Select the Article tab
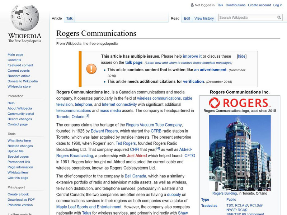 tap(57, 18)
